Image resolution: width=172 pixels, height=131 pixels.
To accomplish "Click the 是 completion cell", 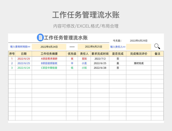I will (x=118, y=63).
